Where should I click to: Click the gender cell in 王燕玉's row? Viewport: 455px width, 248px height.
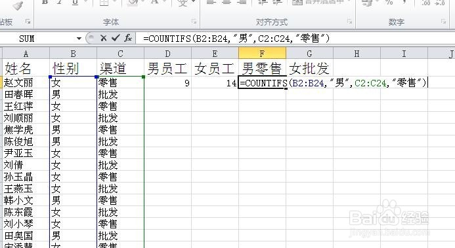click(x=73, y=188)
